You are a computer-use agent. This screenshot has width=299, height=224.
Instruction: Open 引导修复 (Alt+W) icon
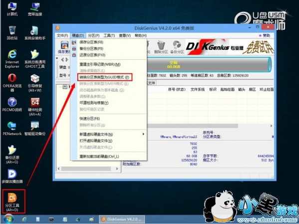[35, 83]
